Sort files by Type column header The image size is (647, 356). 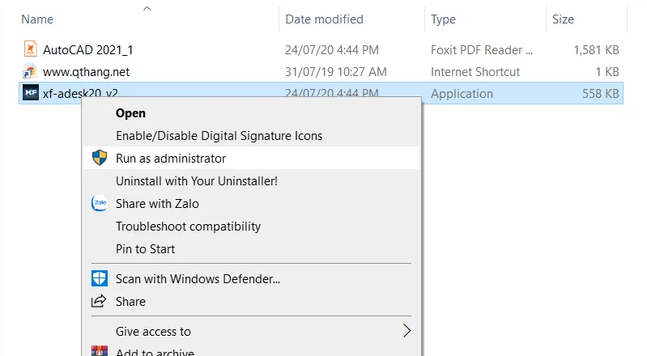click(x=443, y=19)
